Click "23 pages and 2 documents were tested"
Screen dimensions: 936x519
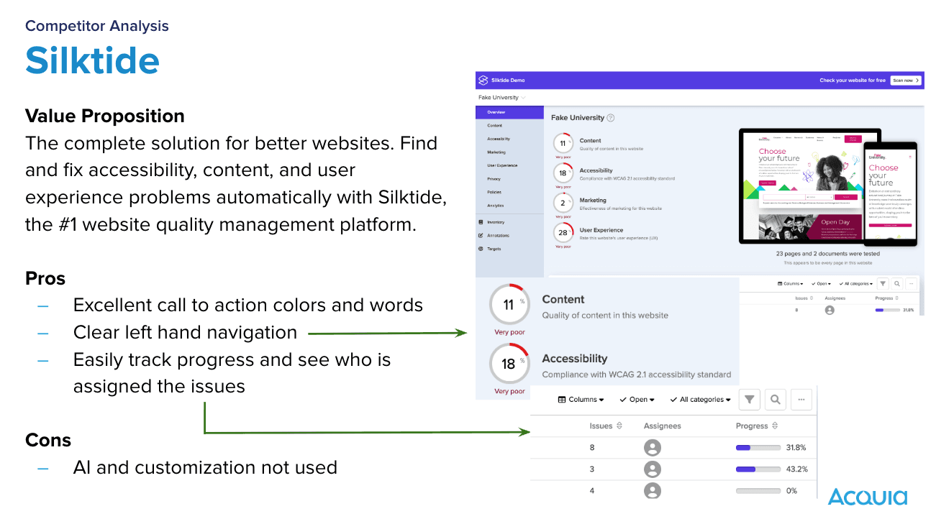coord(827,254)
